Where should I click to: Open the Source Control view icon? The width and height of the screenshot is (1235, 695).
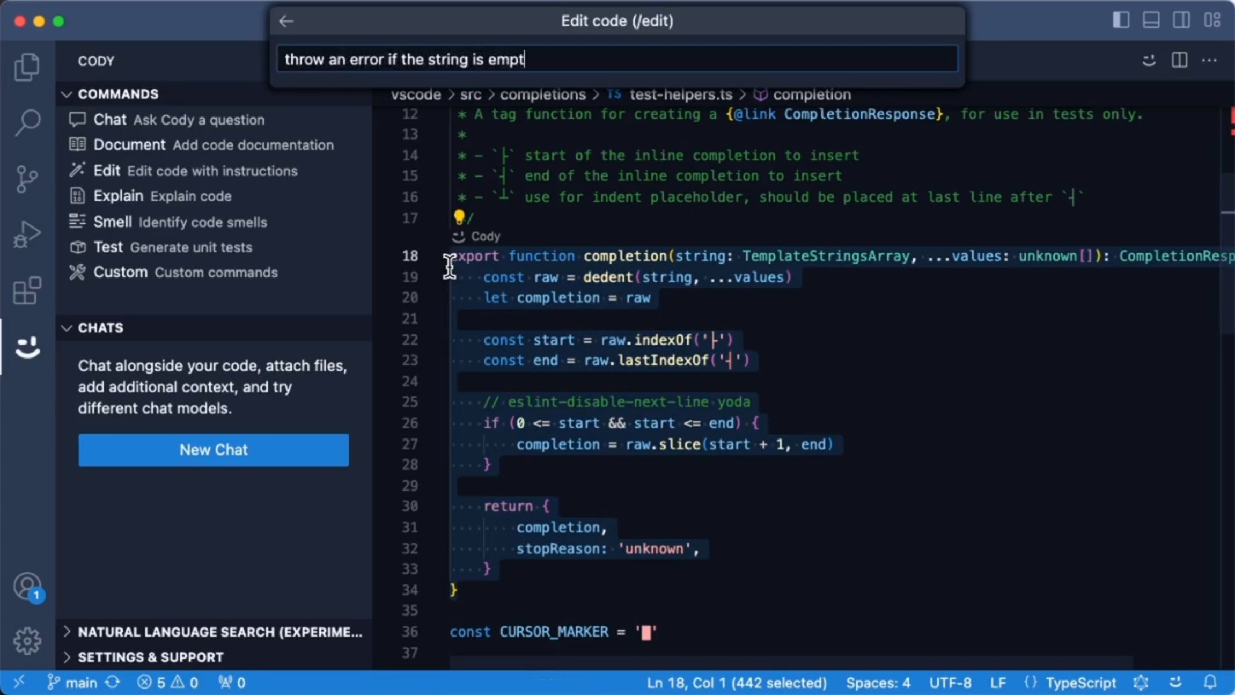(27, 179)
